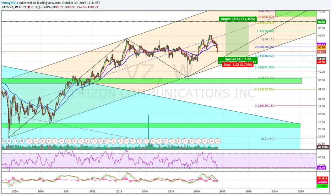Screen dimensions: 331x195
Task: Click the Stop: 1.23 (2.73%) label
Action: pos(238,65)
